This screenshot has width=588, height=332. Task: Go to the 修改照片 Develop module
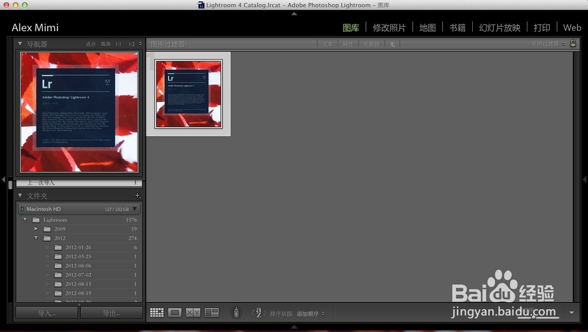pos(389,28)
